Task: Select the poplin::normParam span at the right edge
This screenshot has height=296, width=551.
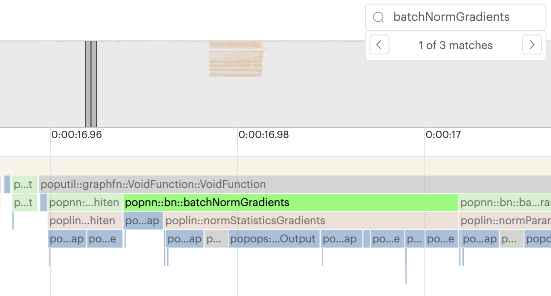Action: click(x=505, y=221)
